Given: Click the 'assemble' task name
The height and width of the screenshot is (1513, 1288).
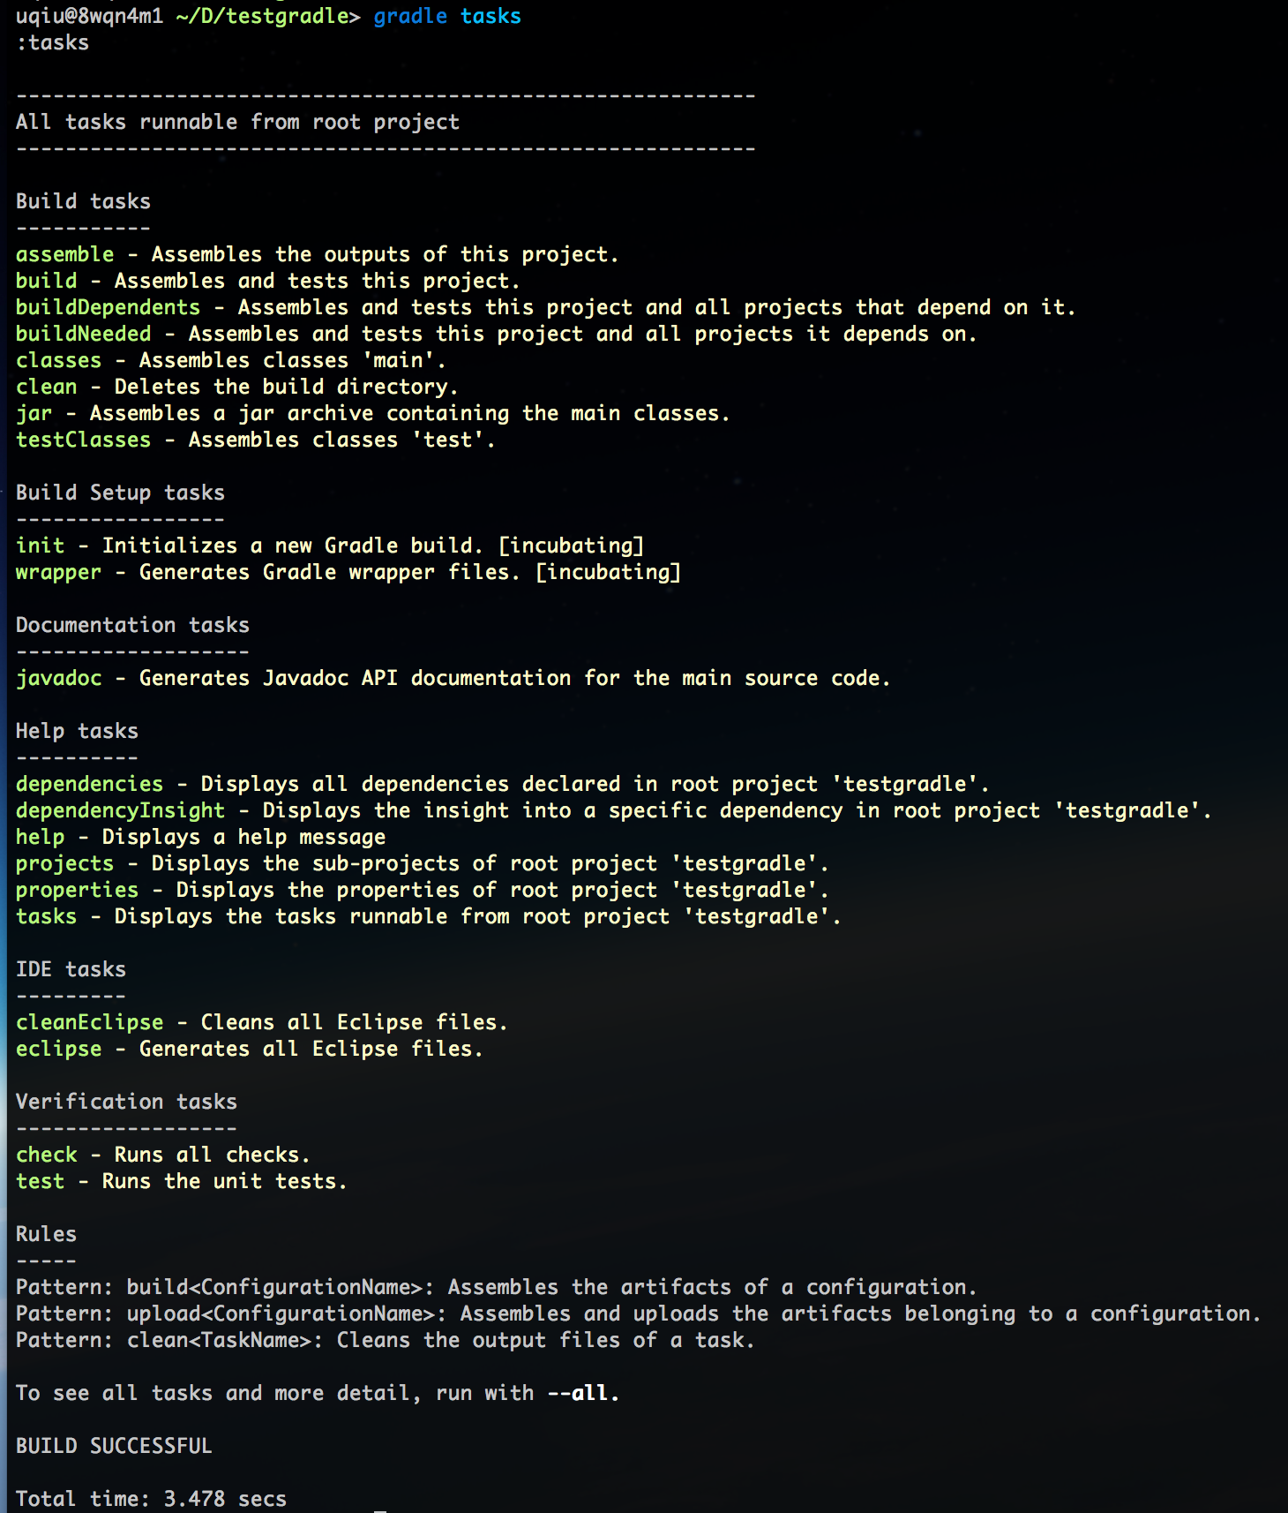Looking at the screenshot, I should pos(64,254).
